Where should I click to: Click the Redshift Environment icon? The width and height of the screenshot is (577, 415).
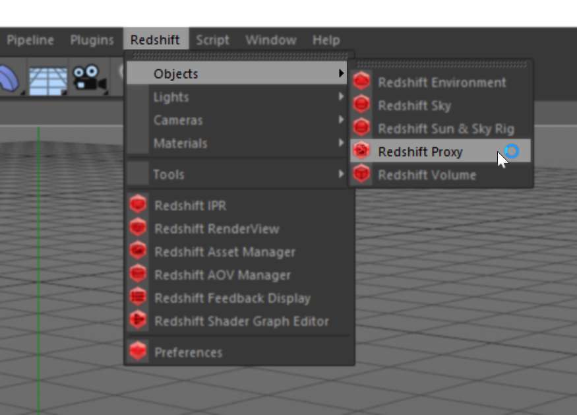[x=361, y=81]
